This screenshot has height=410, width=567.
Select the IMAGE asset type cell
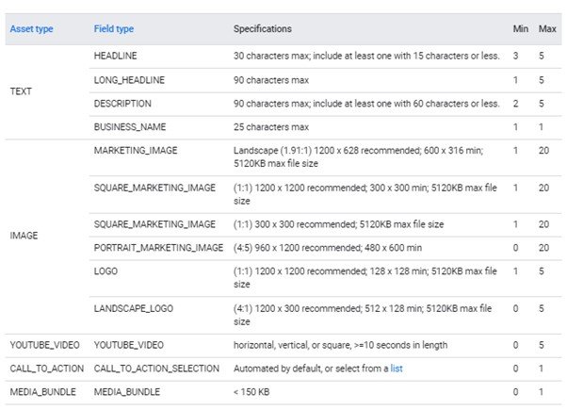(x=24, y=236)
